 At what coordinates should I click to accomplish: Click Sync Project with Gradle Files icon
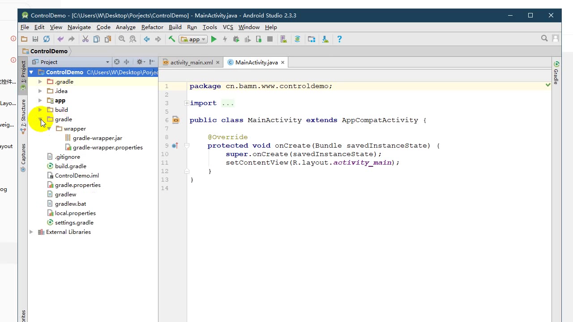(x=297, y=39)
